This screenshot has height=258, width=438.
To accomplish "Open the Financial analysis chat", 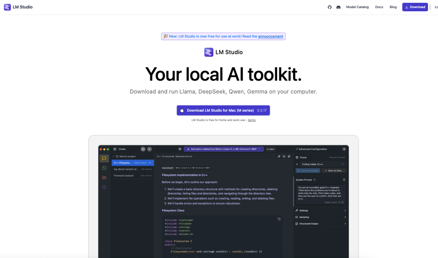I will point(133,175).
